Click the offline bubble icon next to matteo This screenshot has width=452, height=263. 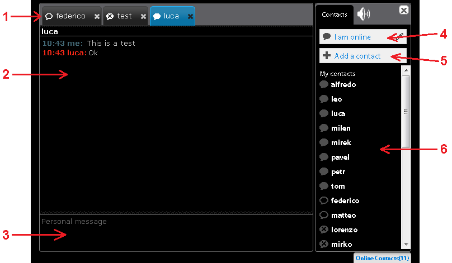click(x=323, y=216)
